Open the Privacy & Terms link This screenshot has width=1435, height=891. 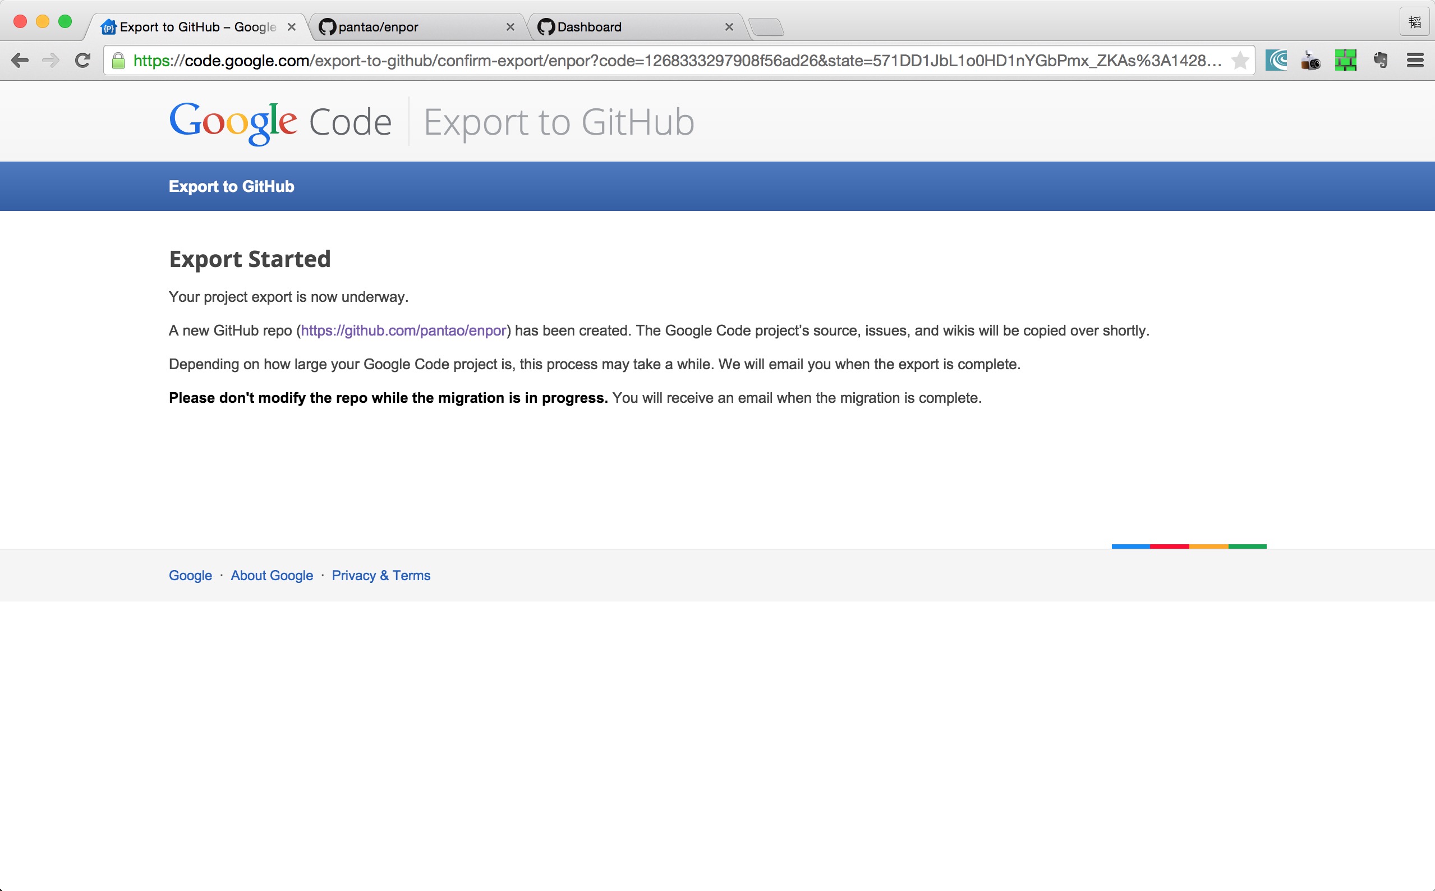click(x=380, y=576)
